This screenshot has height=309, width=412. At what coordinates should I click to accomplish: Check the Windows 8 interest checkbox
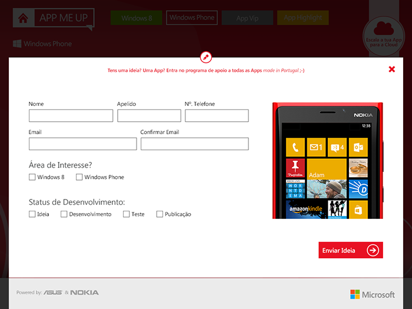pos(32,177)
